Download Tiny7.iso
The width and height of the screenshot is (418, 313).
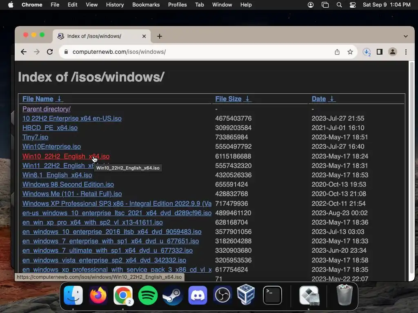pos(35,137)
